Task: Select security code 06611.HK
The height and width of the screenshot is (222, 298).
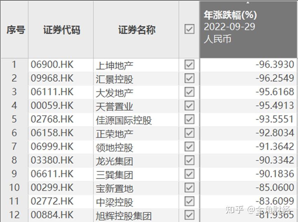Action: click(52, 174)
